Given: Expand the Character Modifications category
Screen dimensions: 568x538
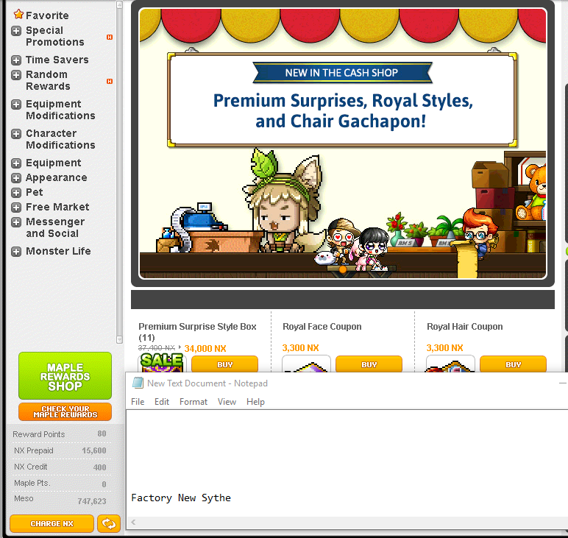Looking at the screenshot, I should click(16, 134).
